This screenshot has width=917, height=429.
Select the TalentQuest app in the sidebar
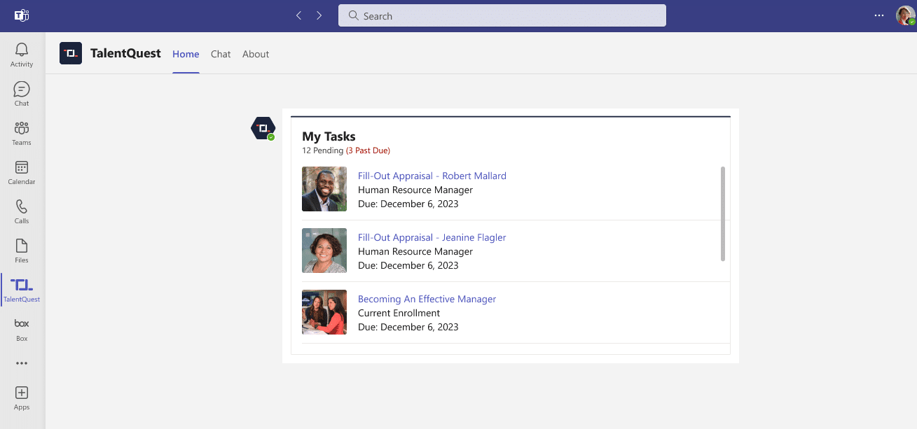click(22, 290)
